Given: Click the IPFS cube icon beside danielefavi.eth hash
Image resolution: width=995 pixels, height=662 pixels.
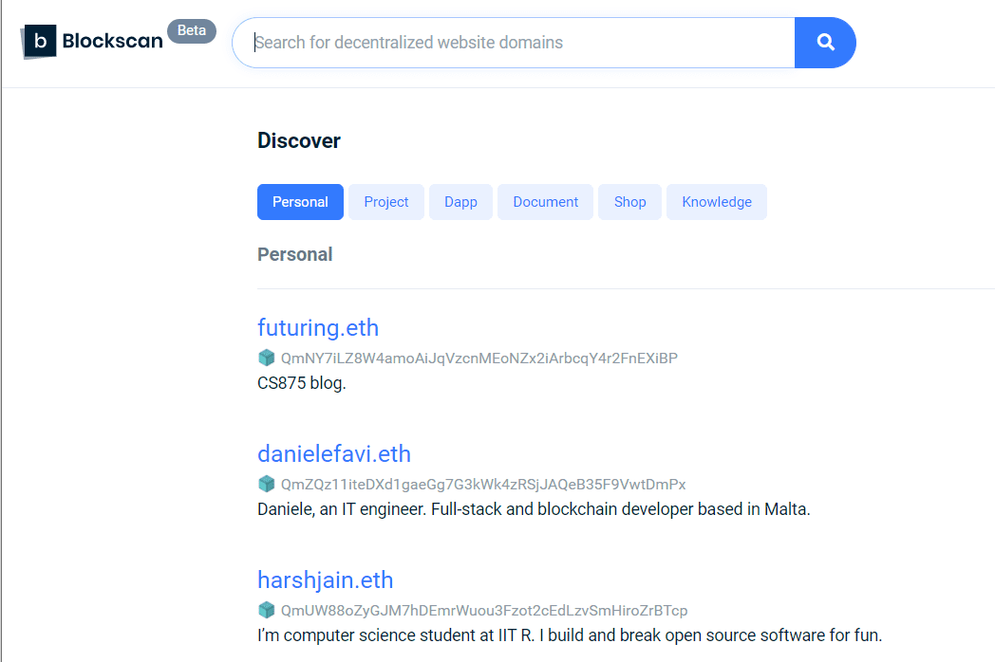Looking at the screenshot, I should [267, 484].
